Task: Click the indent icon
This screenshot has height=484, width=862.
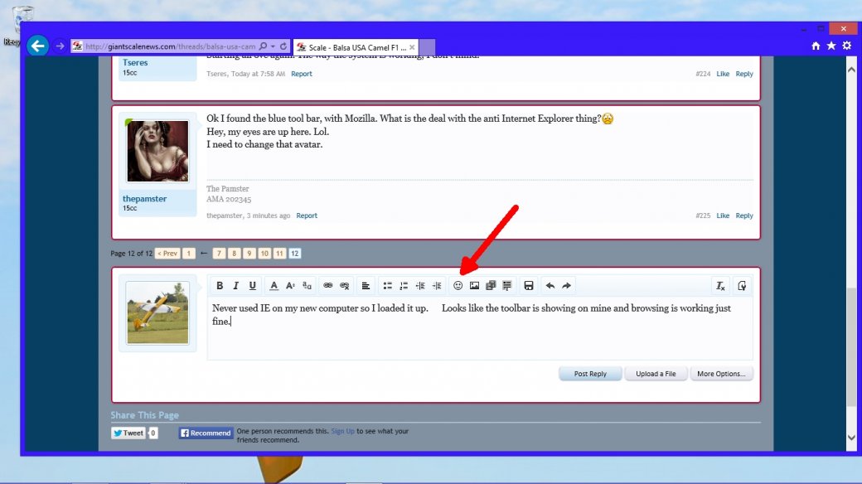Action: click(437, 285)
